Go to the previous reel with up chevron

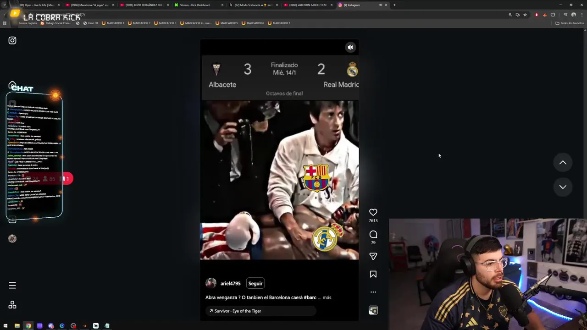click(x=563, y=163)
